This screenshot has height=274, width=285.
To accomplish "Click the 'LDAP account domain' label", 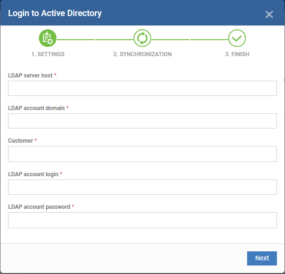I will point(36,108).
